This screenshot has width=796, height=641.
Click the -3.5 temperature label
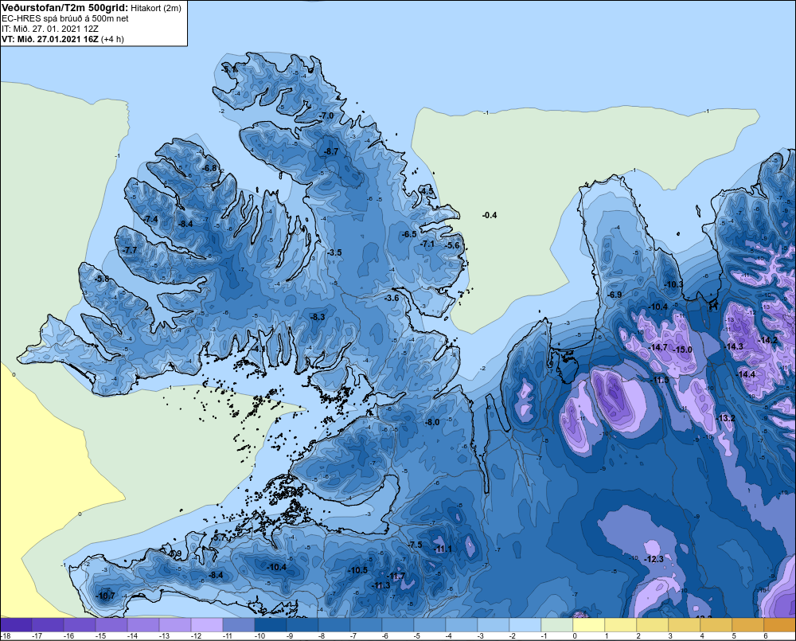[x=335, y=252]
